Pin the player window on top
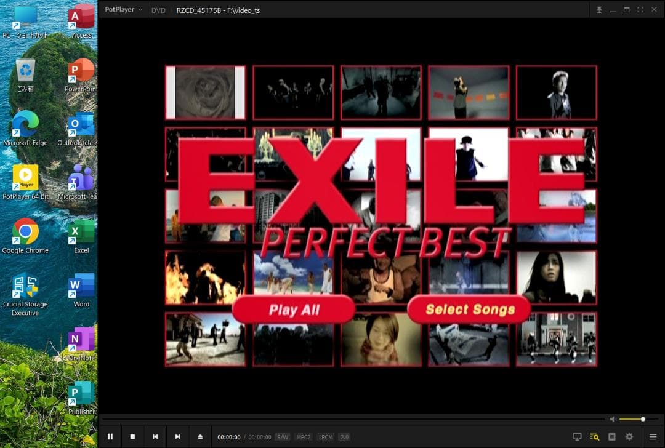 point(598,10)
